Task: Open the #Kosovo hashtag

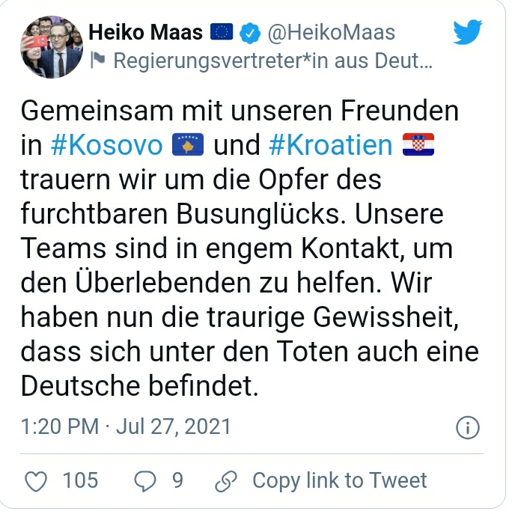Action: pyautogui.click(x=107, y=145)
